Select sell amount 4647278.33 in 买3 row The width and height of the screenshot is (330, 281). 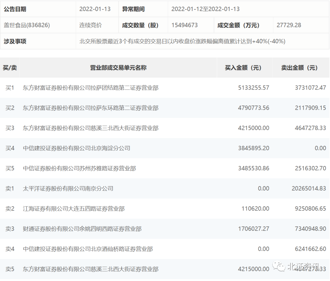click(x=310, y=128)
